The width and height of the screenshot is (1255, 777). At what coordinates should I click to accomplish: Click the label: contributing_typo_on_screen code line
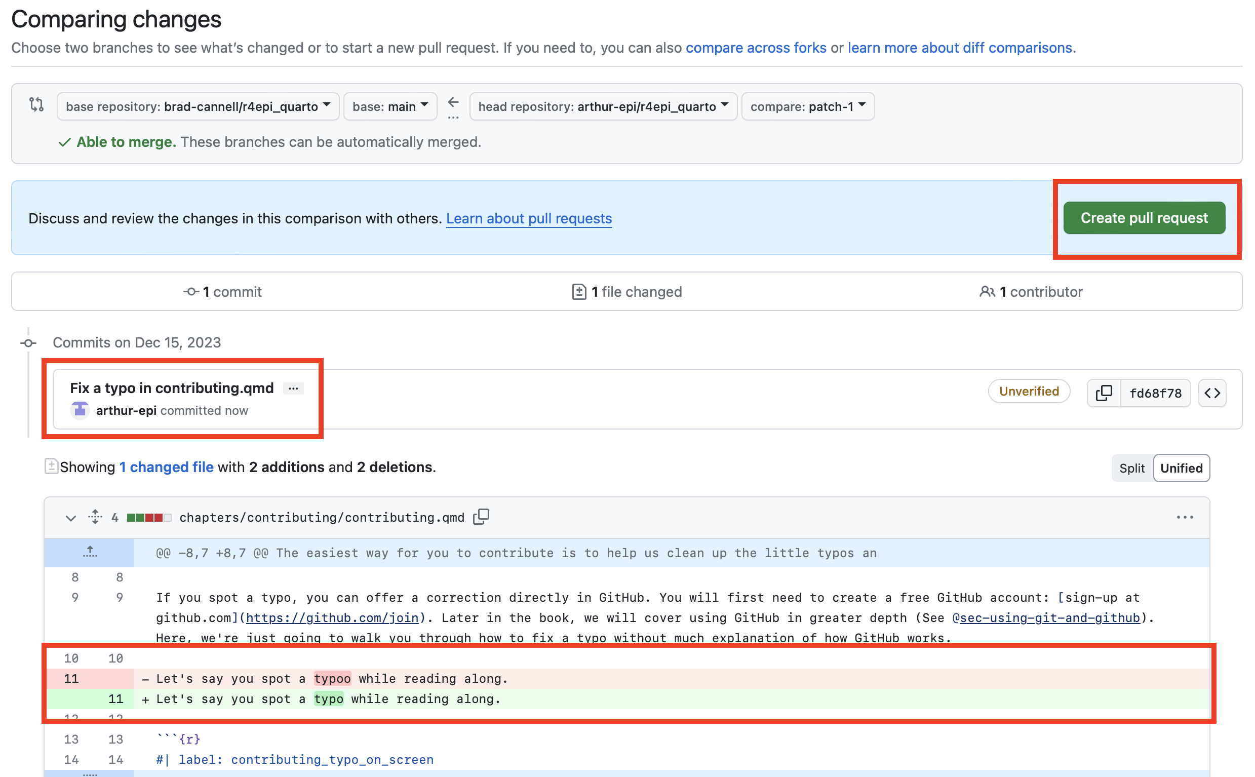pyautogui.click(x=295, y=760)
